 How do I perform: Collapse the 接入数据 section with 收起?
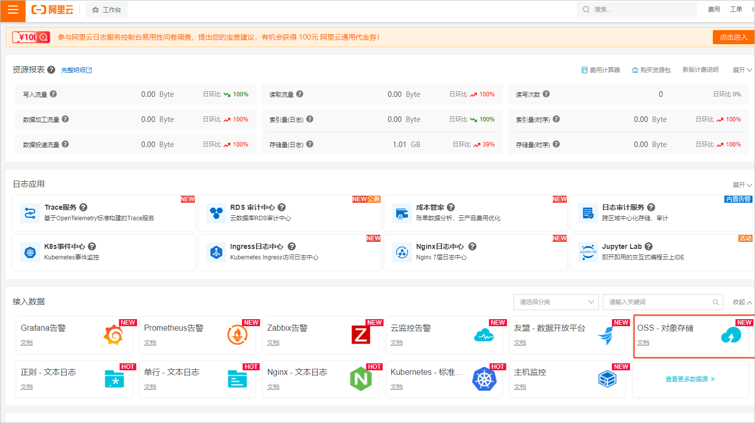click(x=742, y=302)
